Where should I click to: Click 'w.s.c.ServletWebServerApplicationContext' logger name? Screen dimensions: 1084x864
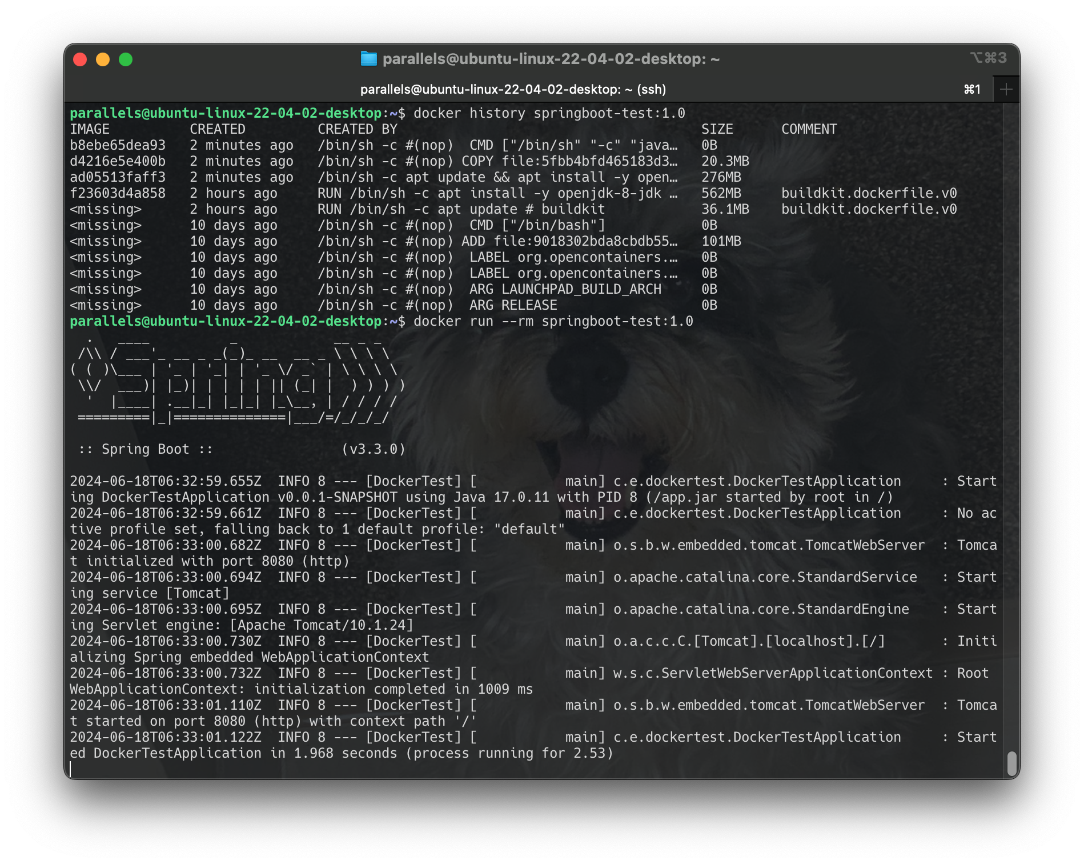[x=773, y=673]
